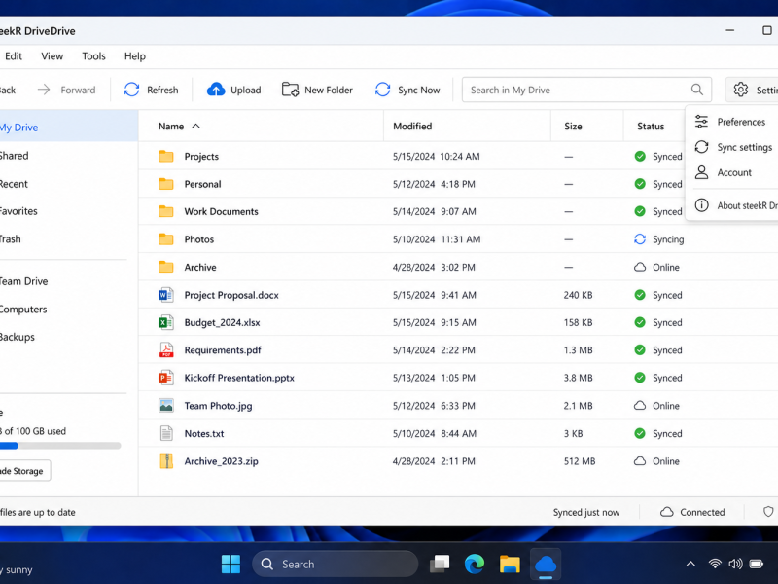Click the Windows taskbar Search box
The image size is (778, 584).
(335, 565)
